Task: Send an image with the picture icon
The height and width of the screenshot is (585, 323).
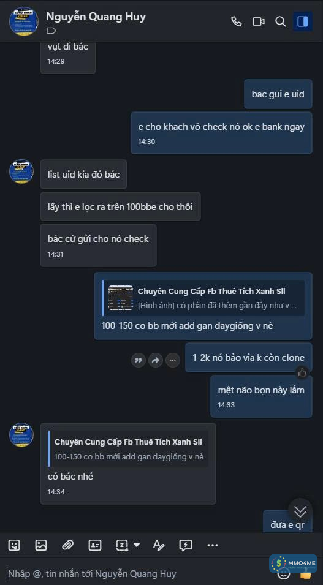Action: click(41, 545)
